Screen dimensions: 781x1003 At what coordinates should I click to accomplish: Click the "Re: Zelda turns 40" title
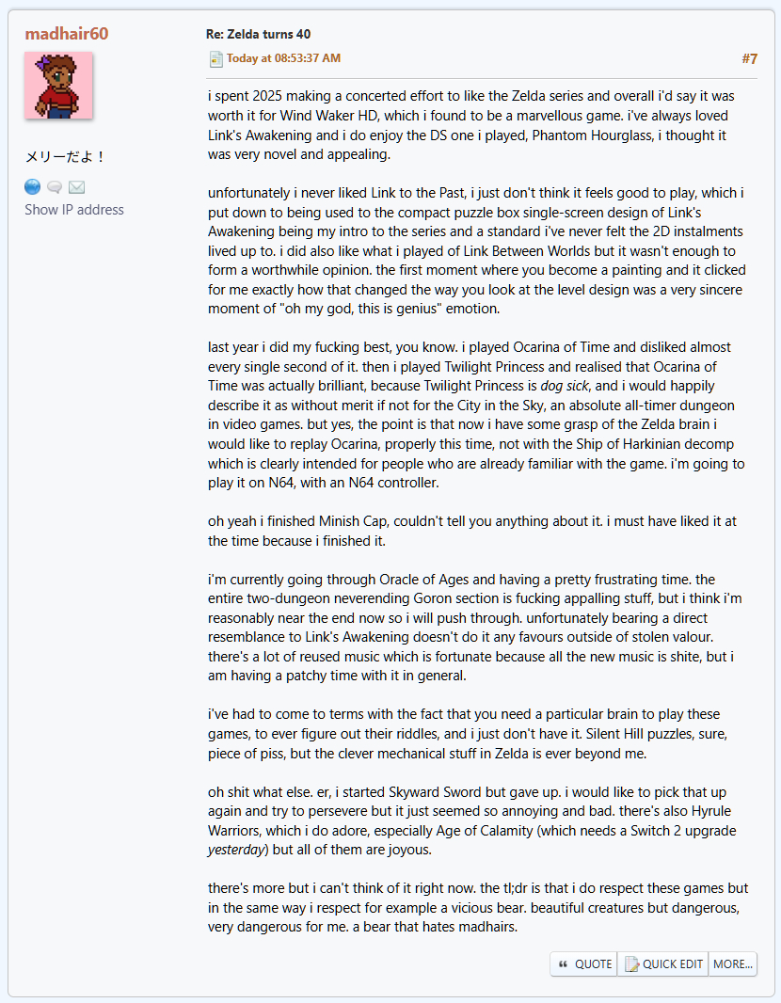click(x=258, y=34)
